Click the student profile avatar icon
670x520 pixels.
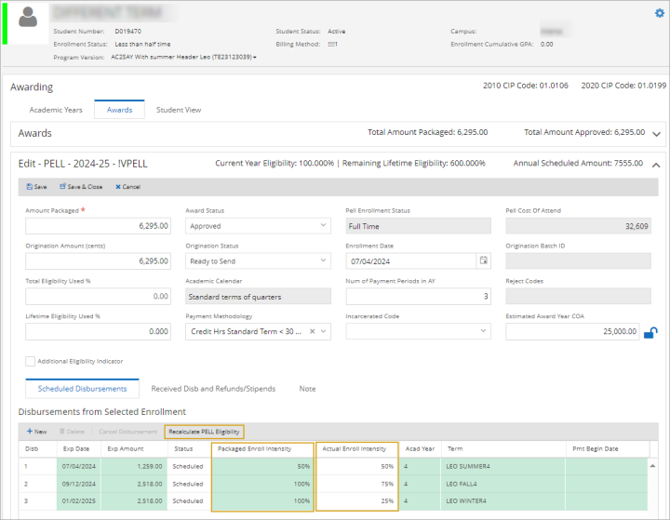(28, 18)
